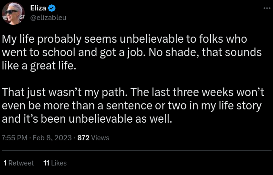Open Eliza's round profile picture

pos(13,13)
